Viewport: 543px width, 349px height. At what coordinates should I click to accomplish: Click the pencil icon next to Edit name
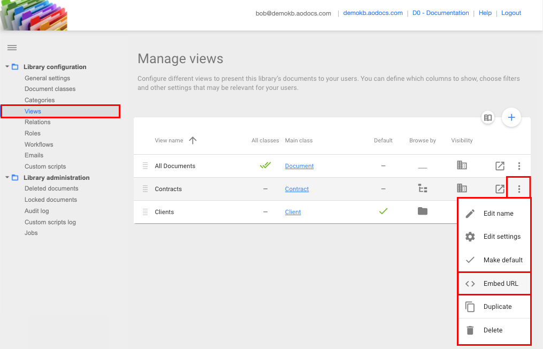point(470,213)
